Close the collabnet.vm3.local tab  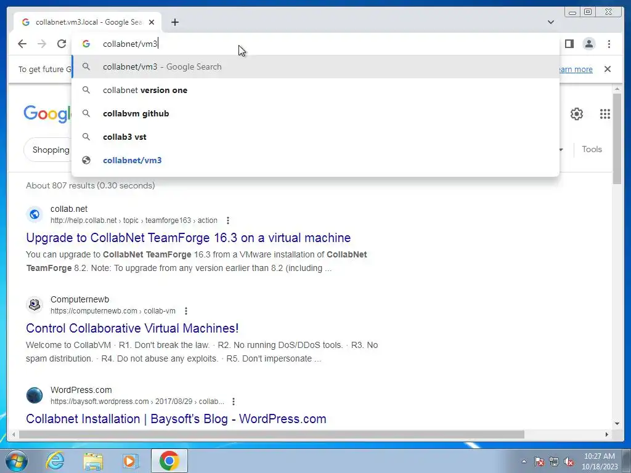(152, 22)
